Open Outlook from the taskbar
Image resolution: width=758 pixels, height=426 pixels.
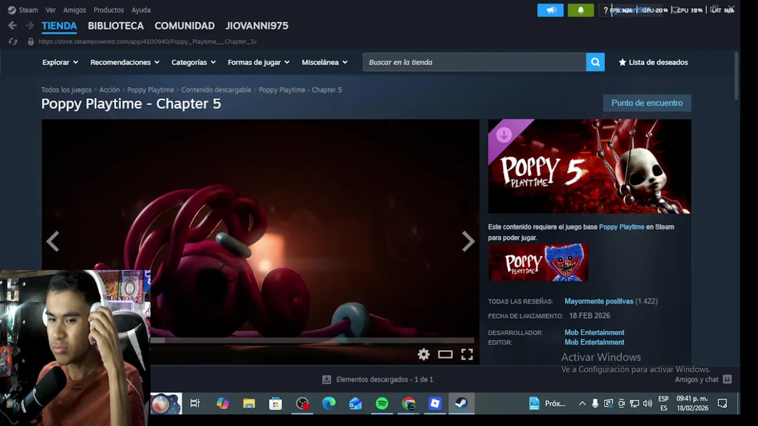355,404
